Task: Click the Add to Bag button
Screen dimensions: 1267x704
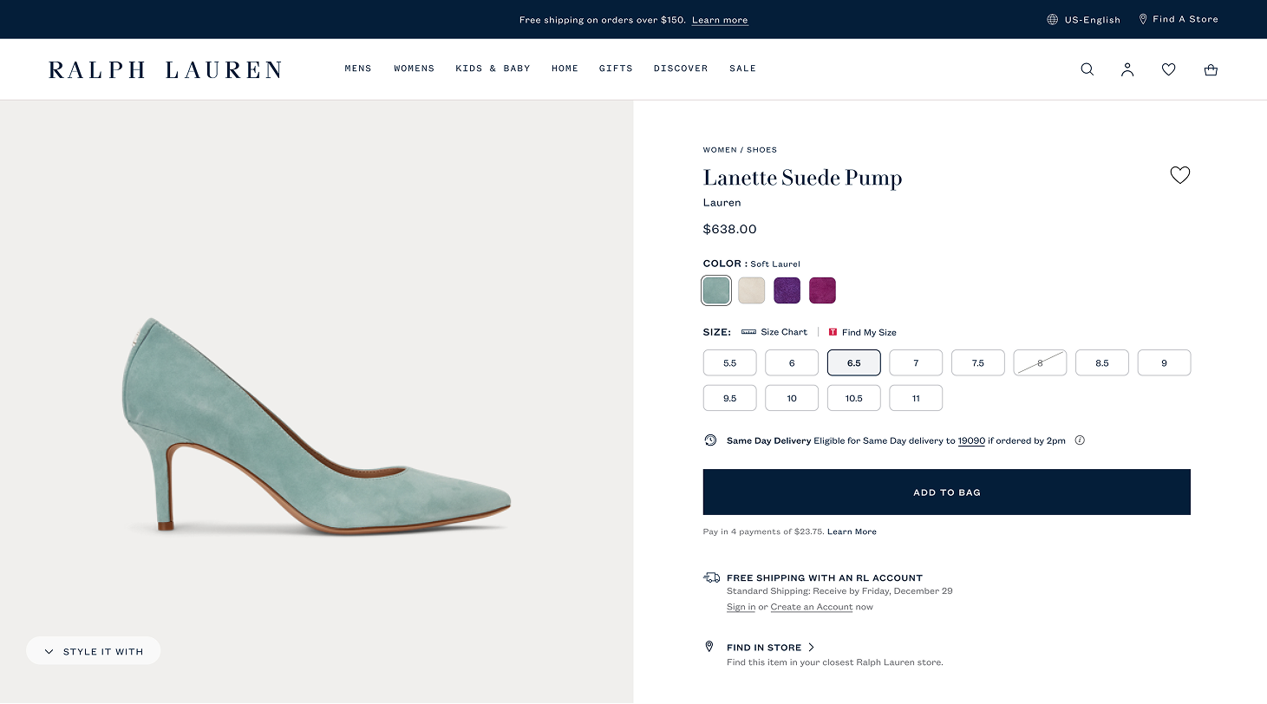Action: click(x=946, y=492)
